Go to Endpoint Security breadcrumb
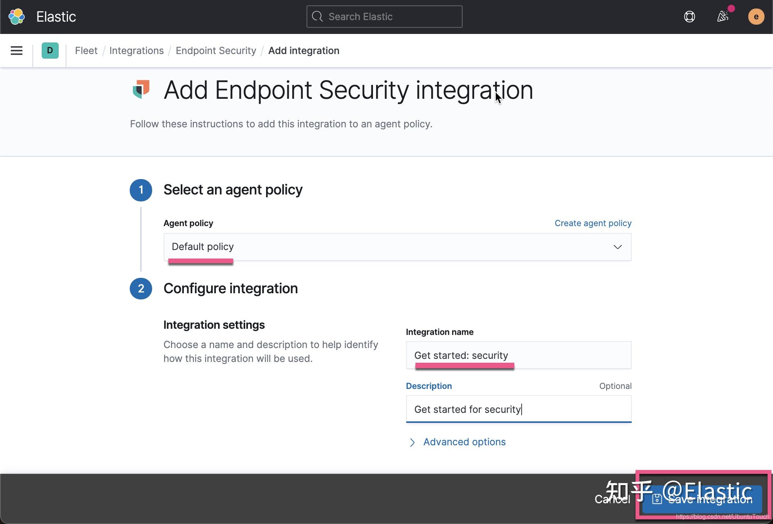This screenshot has height=524, width=773. coord(216,51)
